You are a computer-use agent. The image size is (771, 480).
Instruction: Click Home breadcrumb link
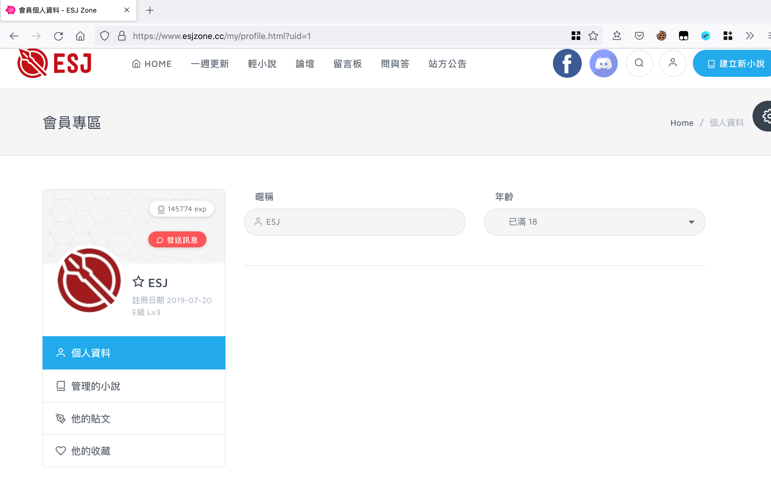point(682,123)
